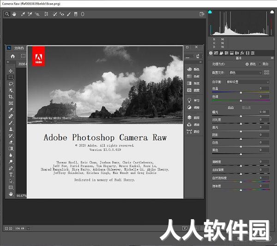Click the 饱和度 saturation slider handle
The width and height of the screenshot is (277, 246).
(241, 190)
